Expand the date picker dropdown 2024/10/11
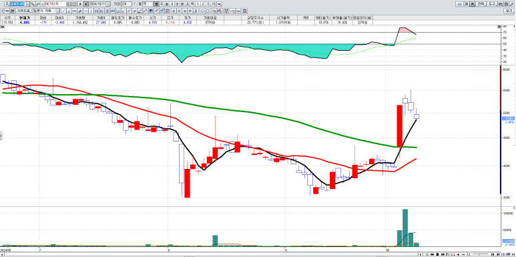Screen dimensions: 516x257 (x=108, y=4)
